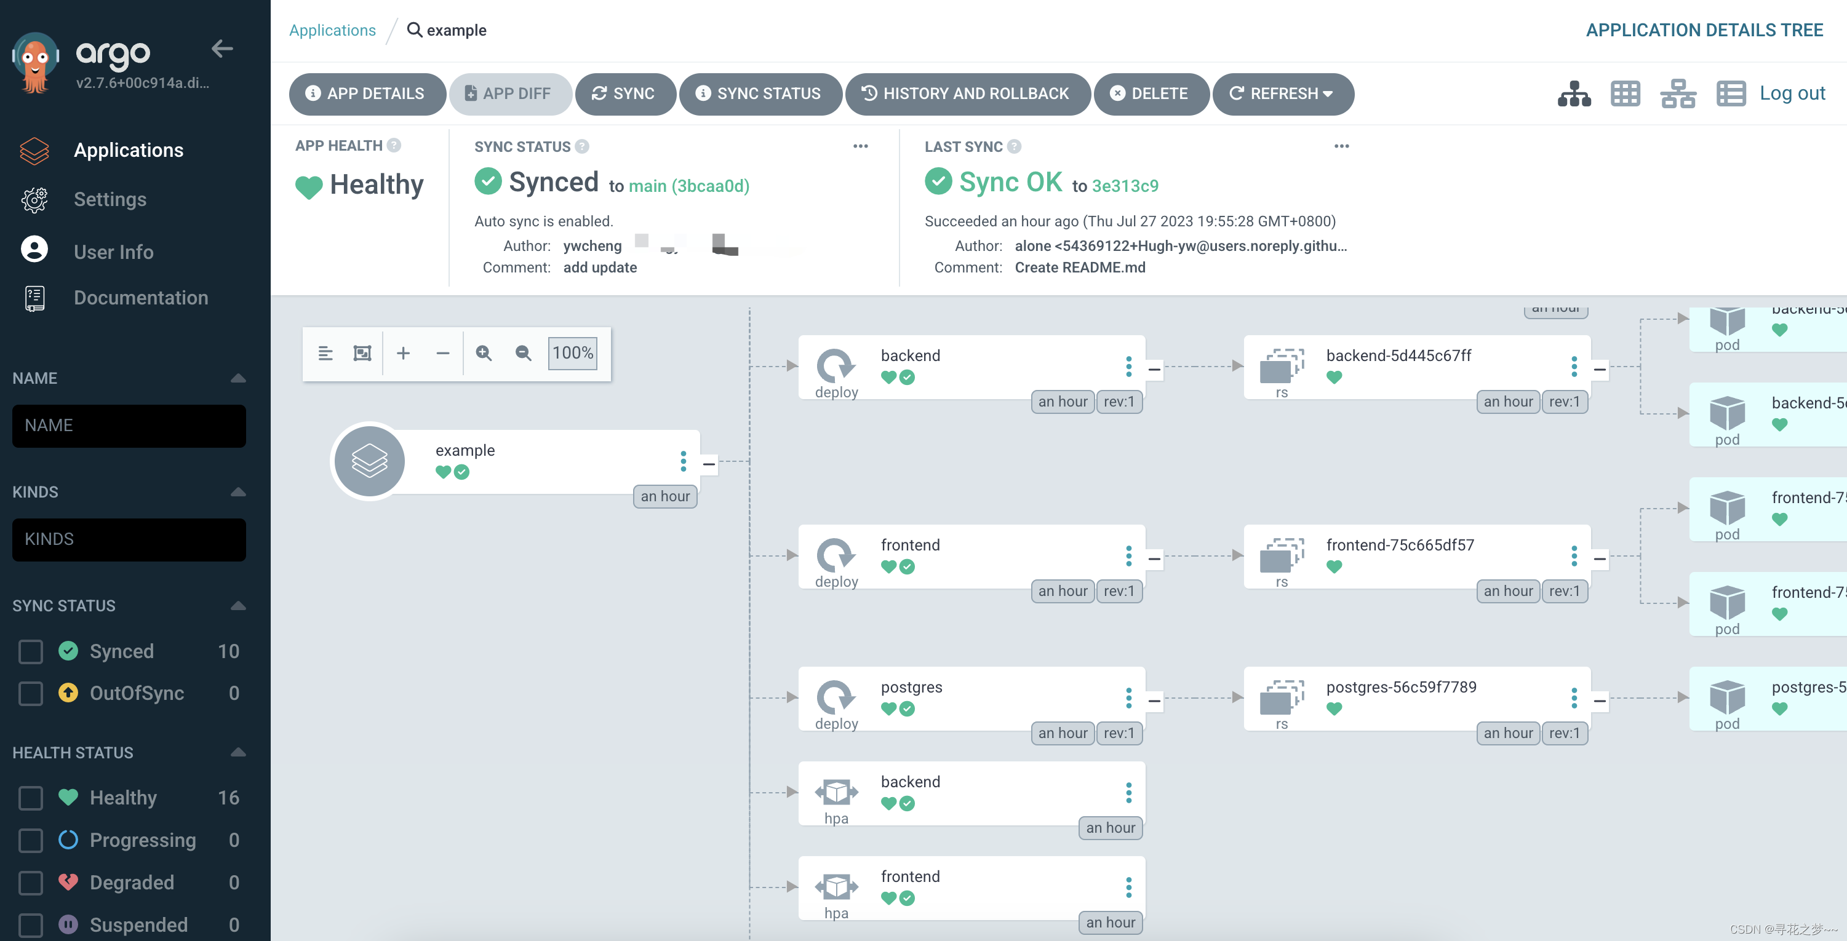Click the Applications breadcrumb link
This screenshot has width=1847, height=941.
(332, 30)
